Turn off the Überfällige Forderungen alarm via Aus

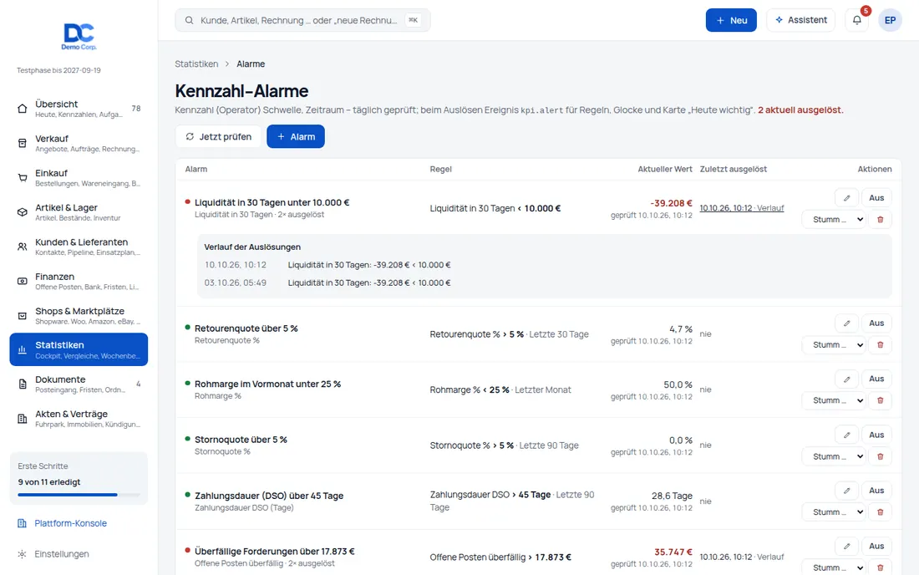coord(876,547)
